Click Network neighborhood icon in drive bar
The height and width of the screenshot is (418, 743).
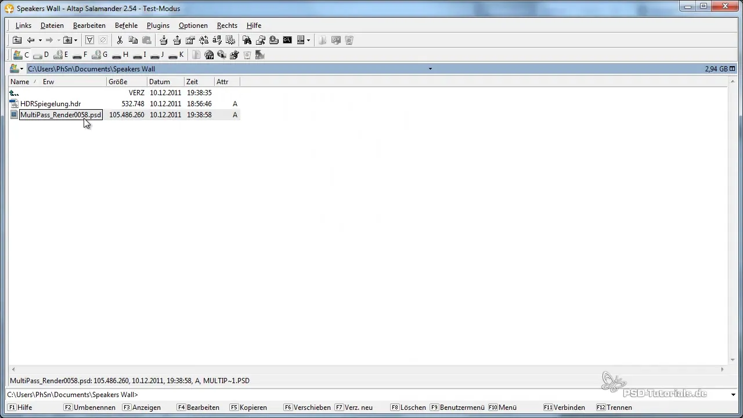[221, 55]
